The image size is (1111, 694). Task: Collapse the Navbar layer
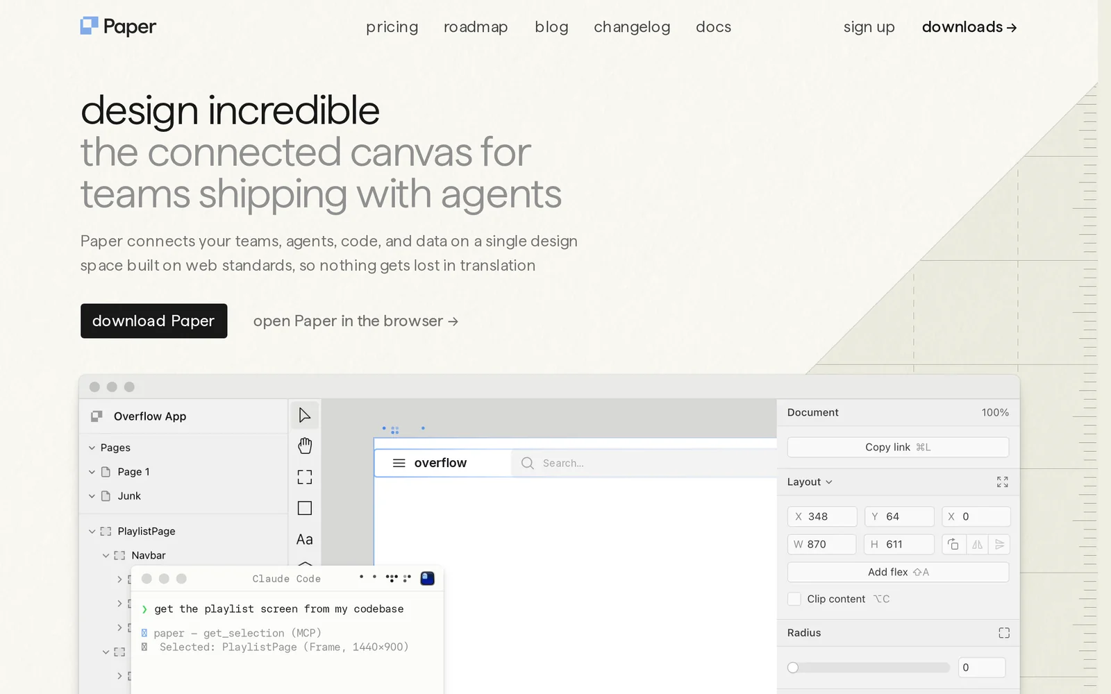[x=106, y=555]
